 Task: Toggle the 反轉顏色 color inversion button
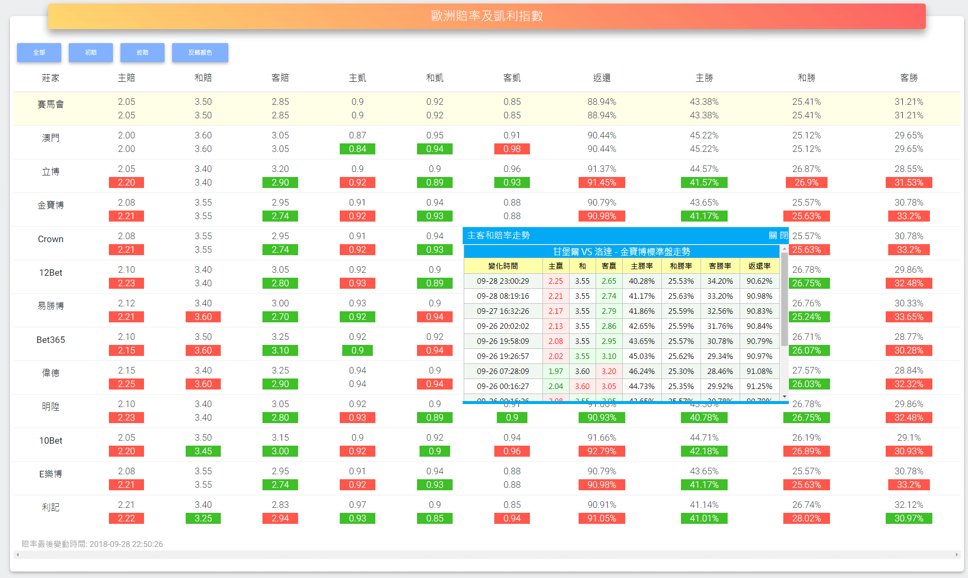coord(200,53)
